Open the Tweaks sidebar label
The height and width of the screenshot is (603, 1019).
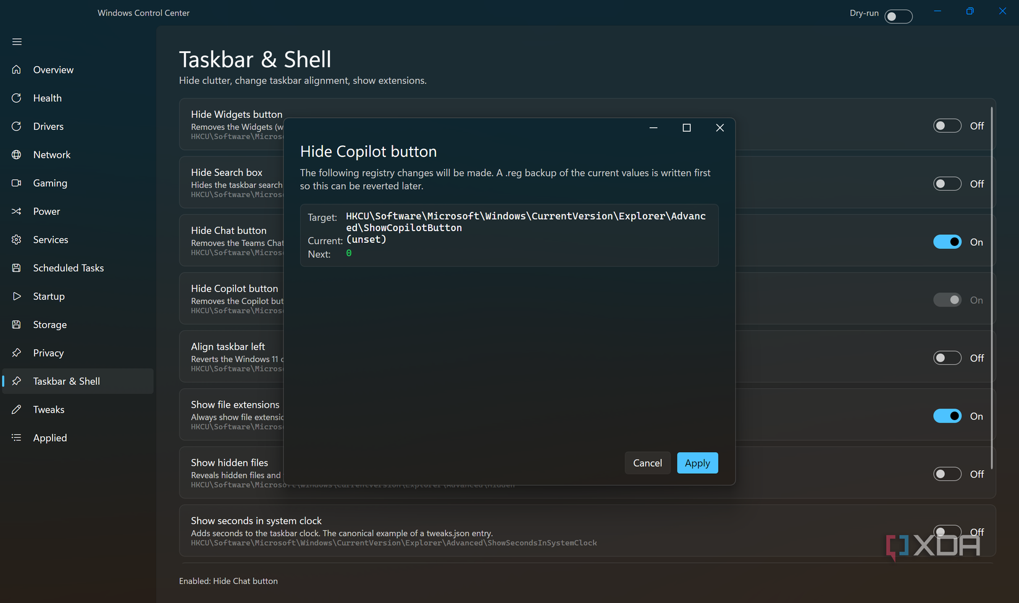click(48, 410)
